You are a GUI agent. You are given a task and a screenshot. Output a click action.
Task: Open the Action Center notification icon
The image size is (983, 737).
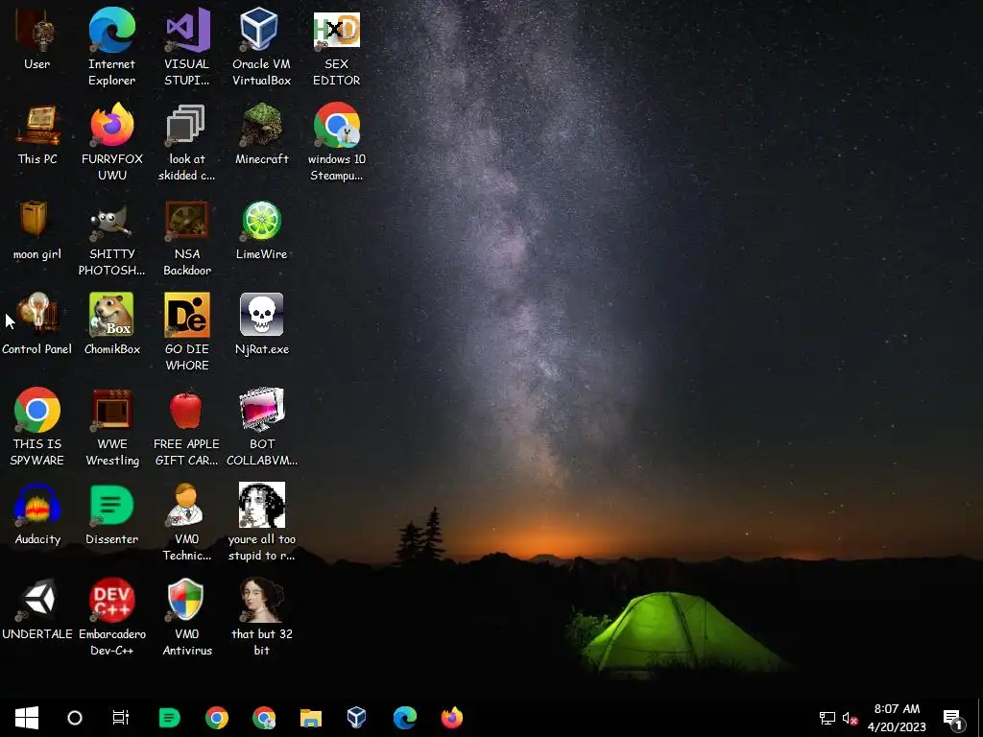[953, 718]
